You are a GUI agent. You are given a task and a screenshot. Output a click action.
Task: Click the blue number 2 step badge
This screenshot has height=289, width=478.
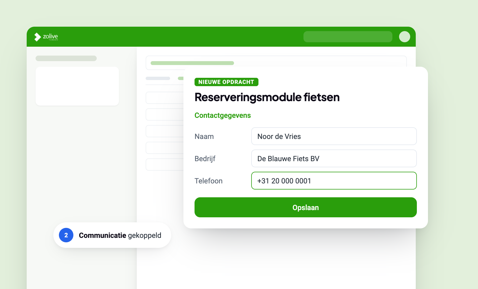click(66, 235)
